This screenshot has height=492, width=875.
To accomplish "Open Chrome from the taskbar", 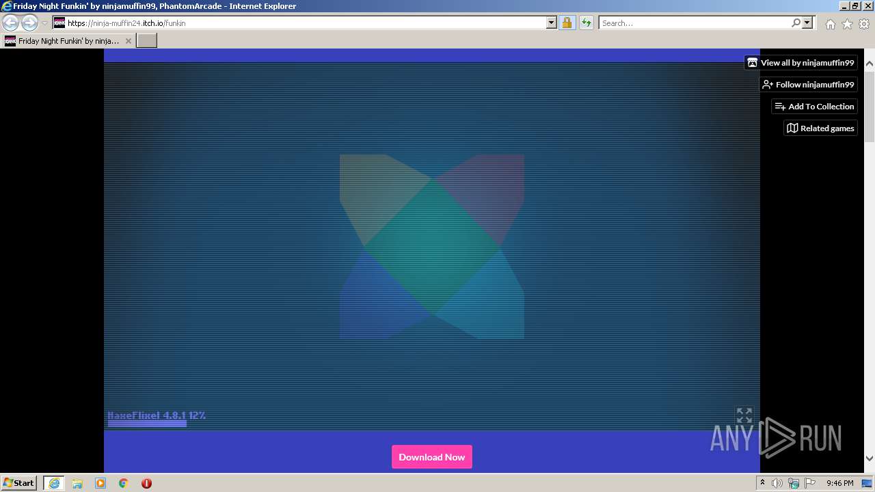I will point(124,483).
